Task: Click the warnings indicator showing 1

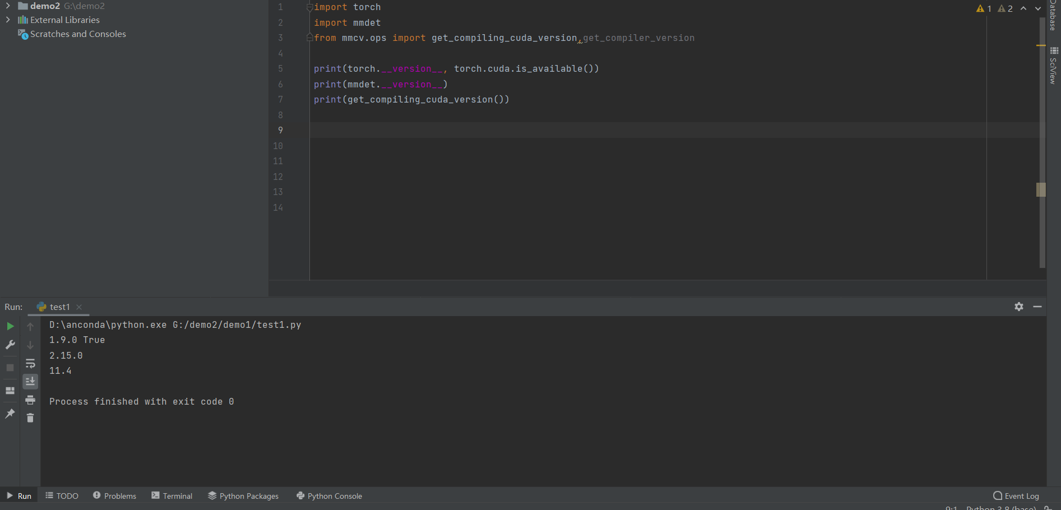Action: coord(984,8)
